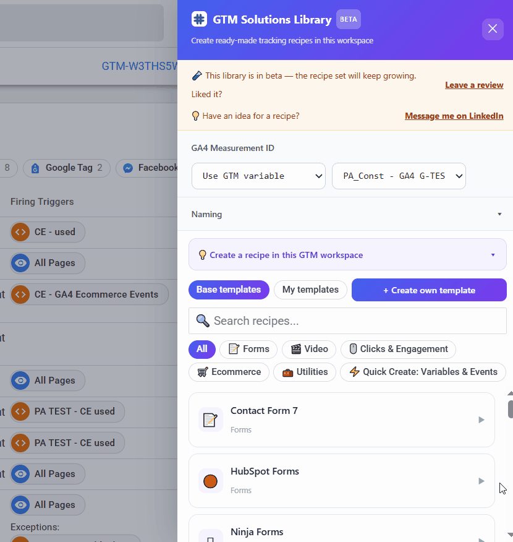Open the PA_Const - GA4 variable dropdown
The height and width of the screenshot is (542, 513).
coord(399,176)
